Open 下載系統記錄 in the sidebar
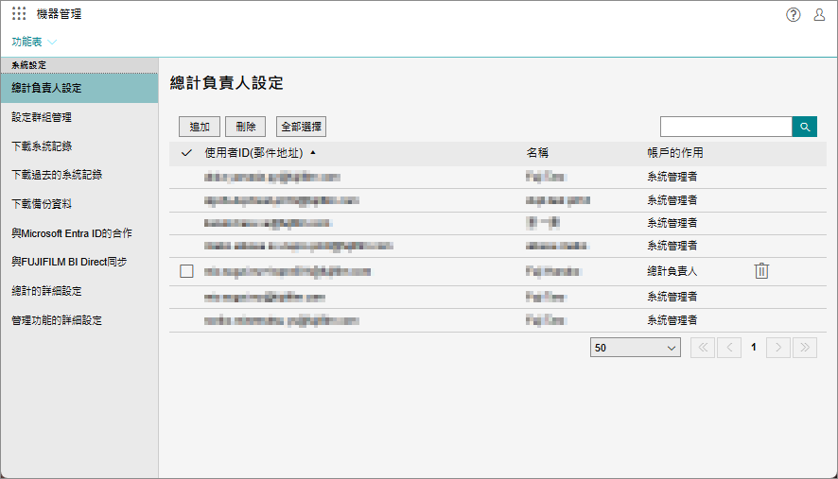This screenshot has height=479, width=838. click(42, 146)
